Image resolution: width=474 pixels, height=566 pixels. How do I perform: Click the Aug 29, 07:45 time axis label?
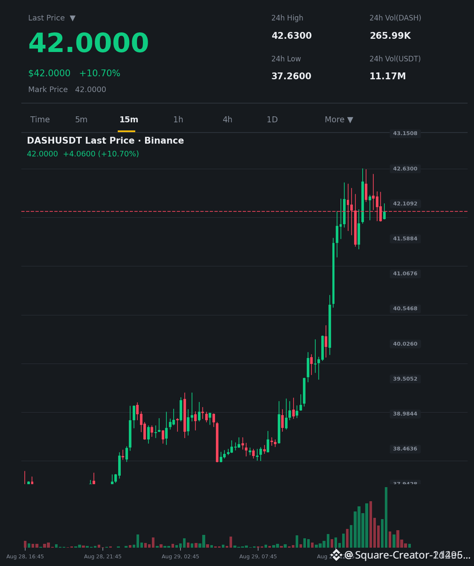pos(258,557)
